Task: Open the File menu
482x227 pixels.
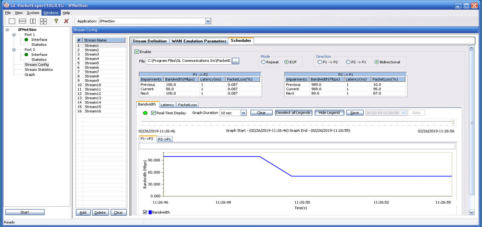Action: pos(7,13)
